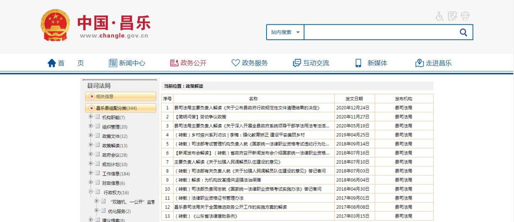
Task: Open the 新闻中心 navigation menu
Action: pos(127,63)
